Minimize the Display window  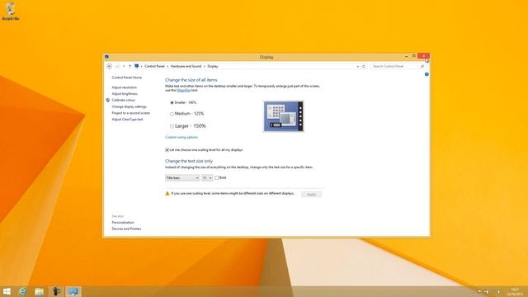pyautogui.click(x=407, y=56)
